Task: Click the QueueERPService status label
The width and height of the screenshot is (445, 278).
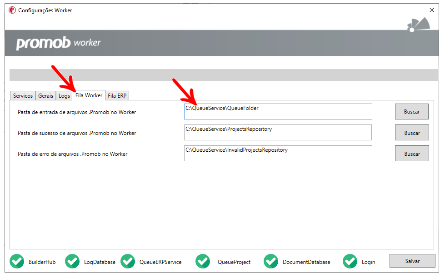Action: coord(160,262)
